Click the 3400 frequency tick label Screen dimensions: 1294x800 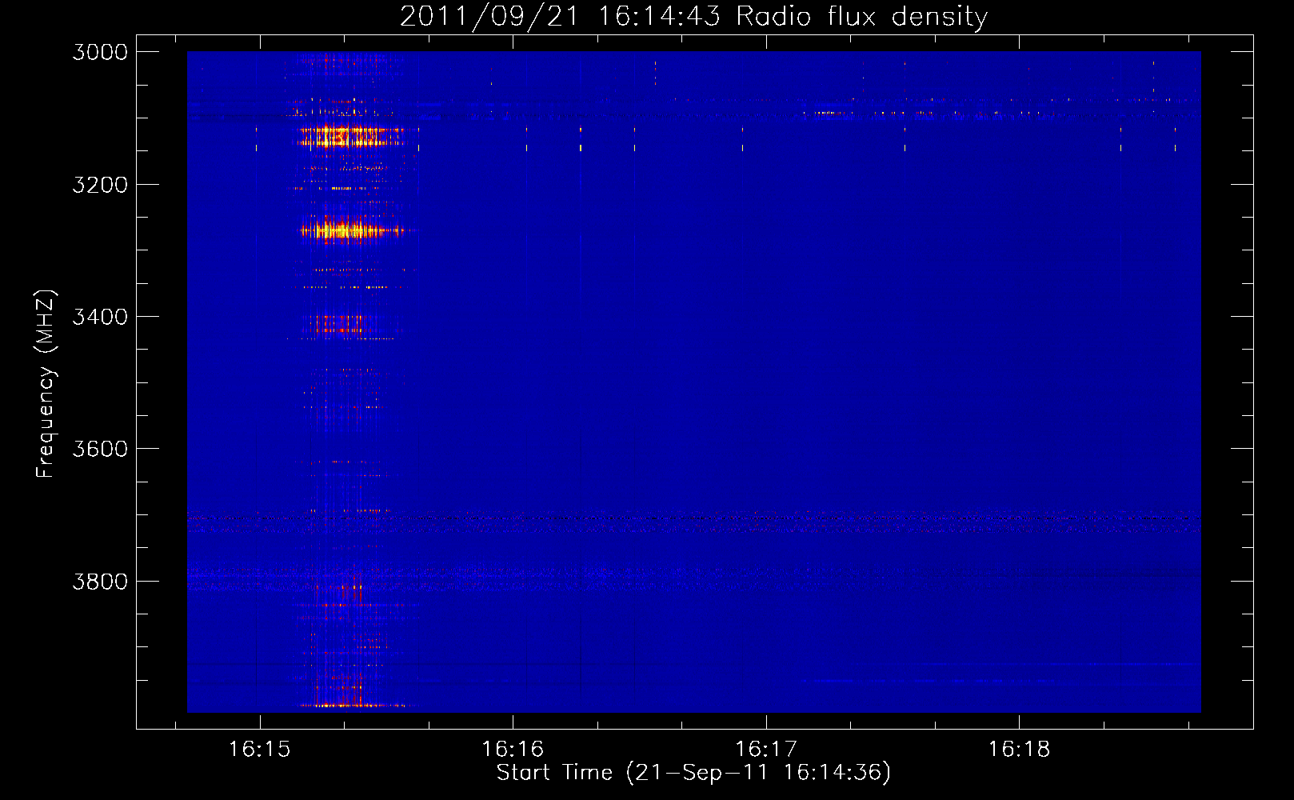(100, 317)
